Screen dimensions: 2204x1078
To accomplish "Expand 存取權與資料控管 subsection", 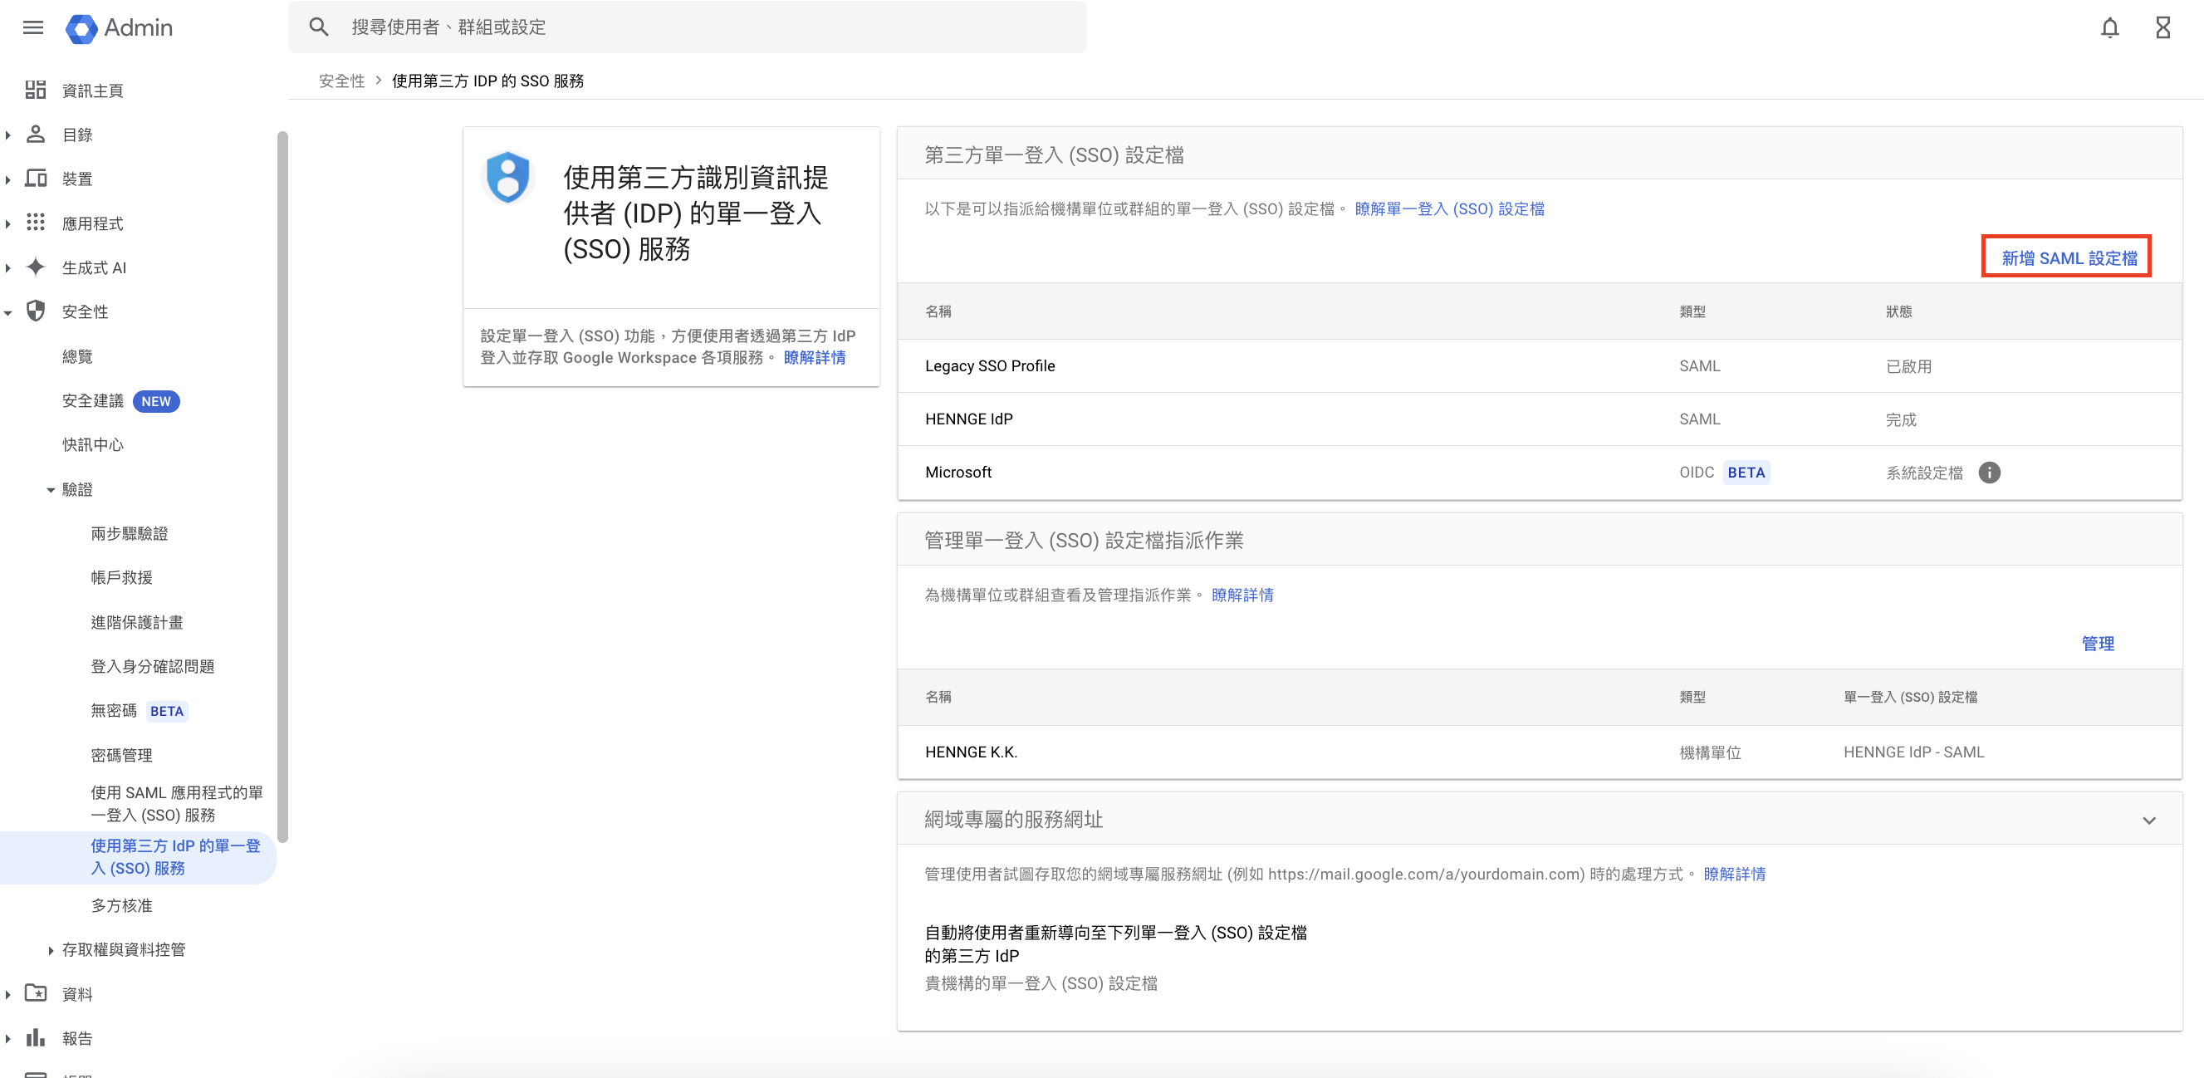I will pyautogui.click(x=51, y=949).
